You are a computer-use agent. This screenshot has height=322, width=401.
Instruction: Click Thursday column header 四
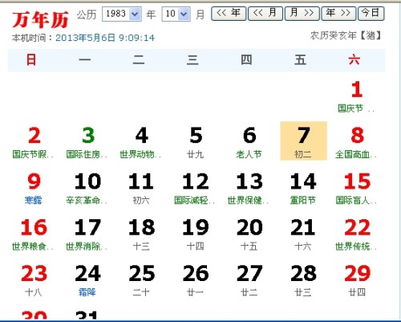click(x=246, y=59)
